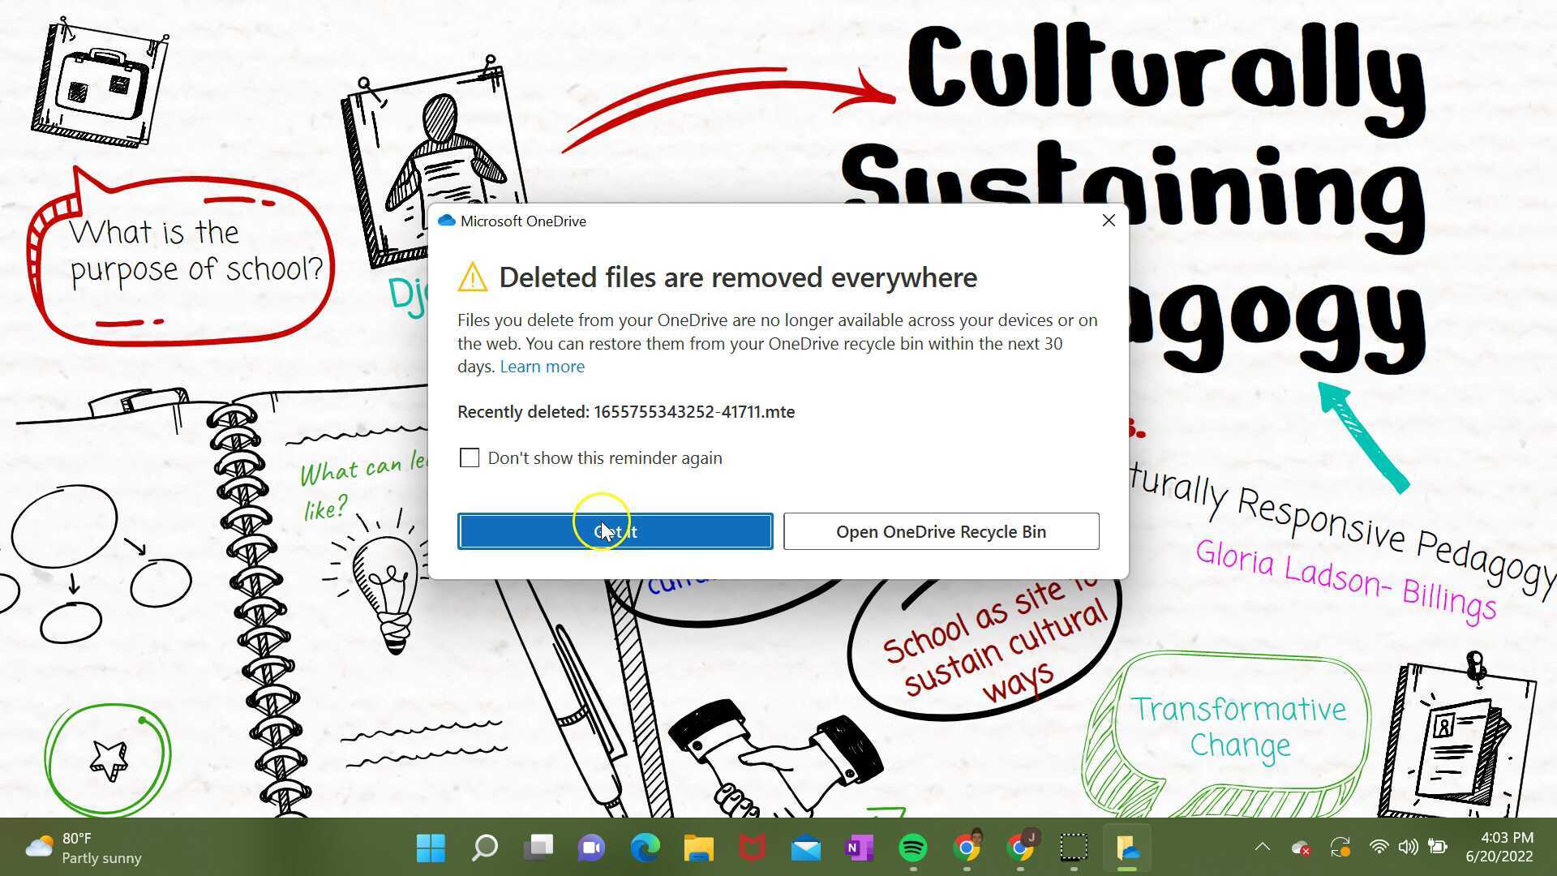Open the Learn more link
This screenshot has height=876, width=1557.
coord(542,367)
